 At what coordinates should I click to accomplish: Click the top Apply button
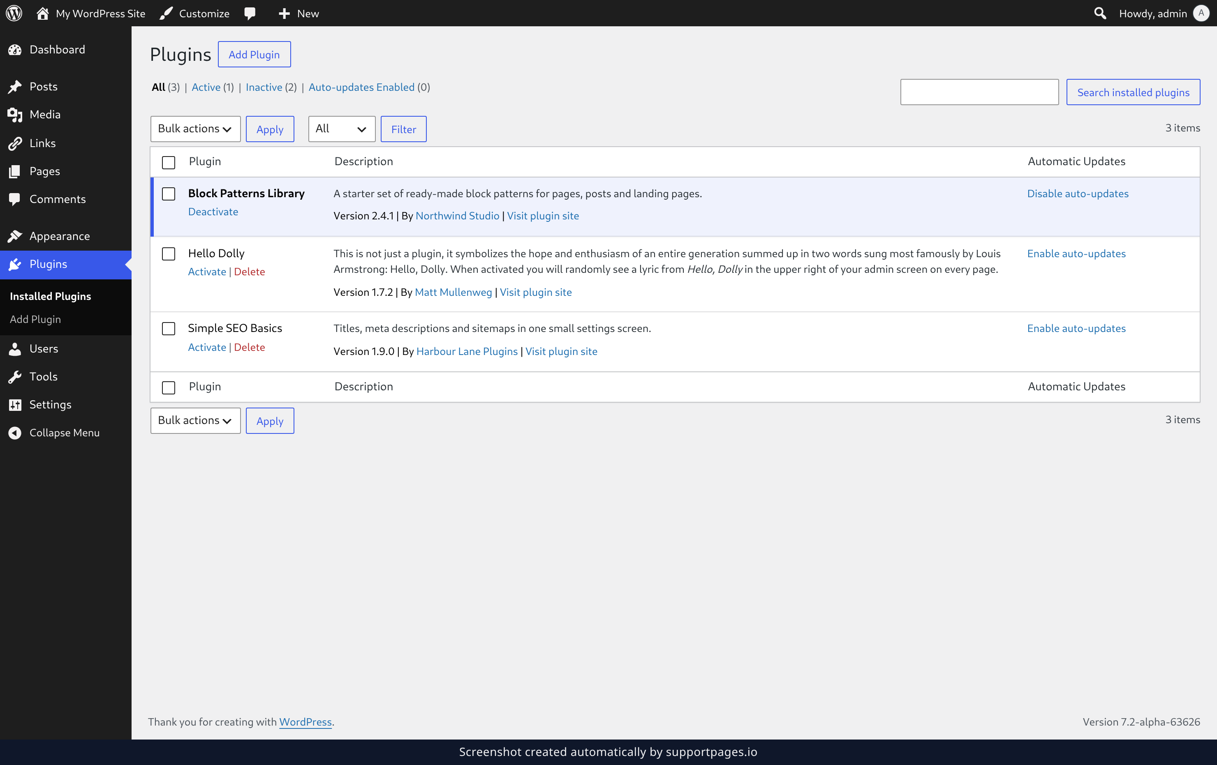point(270,129)
